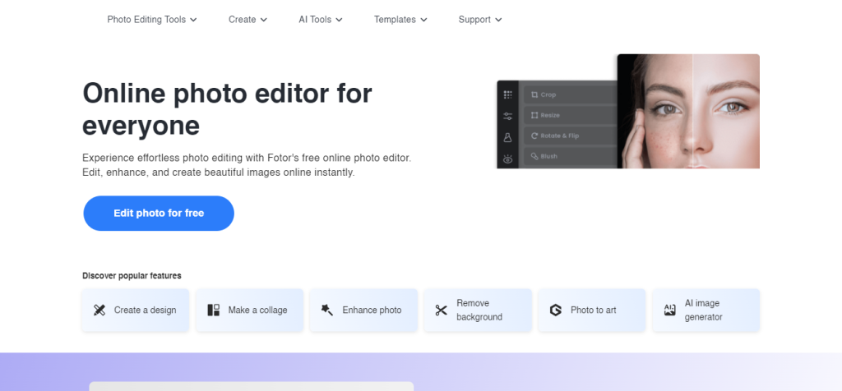Expand the AI Tools chevron
Screen dimensions: 842x391
(x=339, y=20)
